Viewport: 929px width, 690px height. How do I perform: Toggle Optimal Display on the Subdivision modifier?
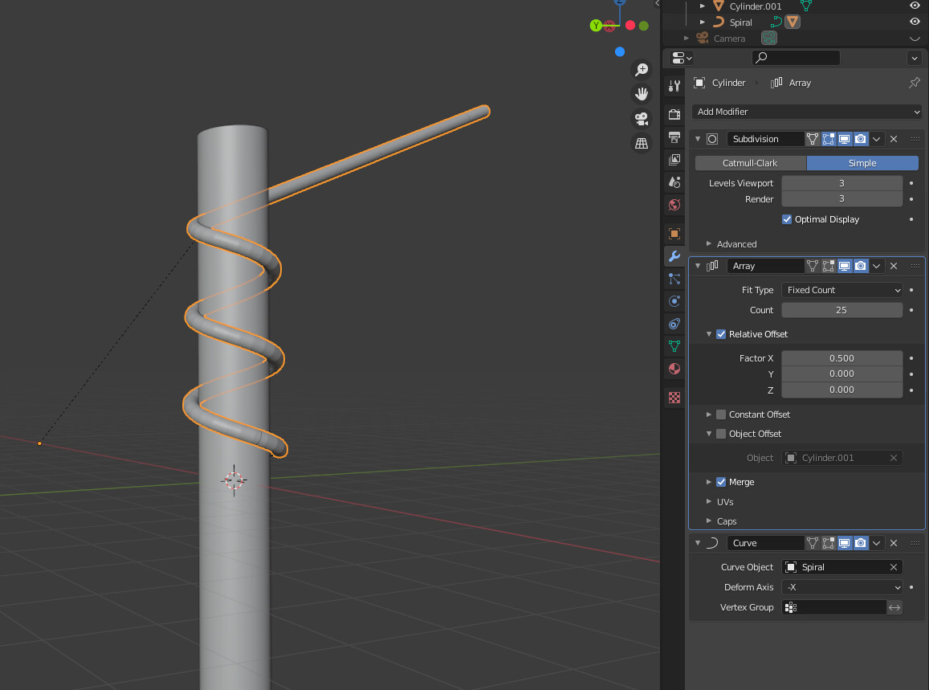coord(787,219)
